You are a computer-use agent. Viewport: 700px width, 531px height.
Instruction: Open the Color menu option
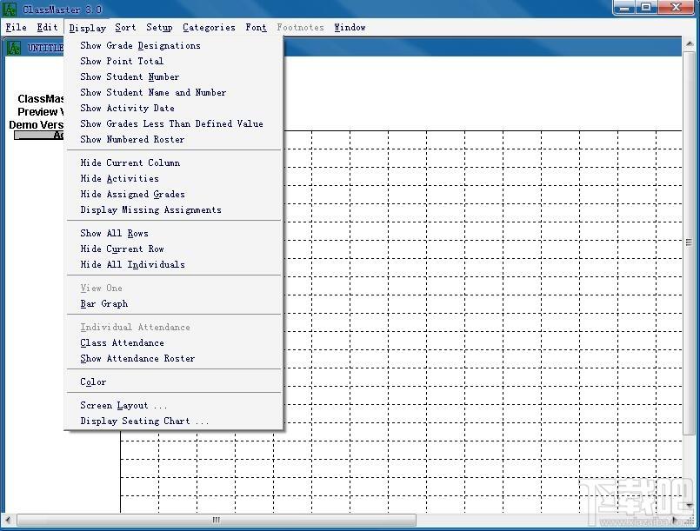(x=174, y=382)
